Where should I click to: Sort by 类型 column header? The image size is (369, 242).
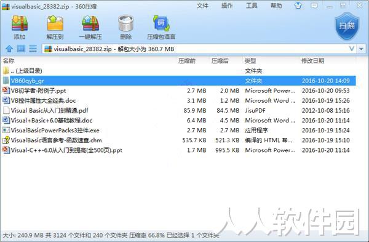[x=250, y=61]
